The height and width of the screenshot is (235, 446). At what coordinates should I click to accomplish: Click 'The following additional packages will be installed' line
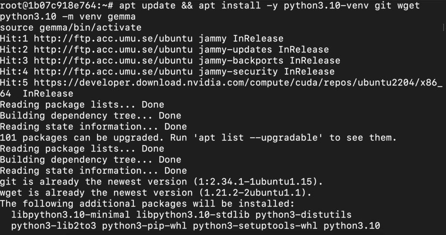coord(147,204)
